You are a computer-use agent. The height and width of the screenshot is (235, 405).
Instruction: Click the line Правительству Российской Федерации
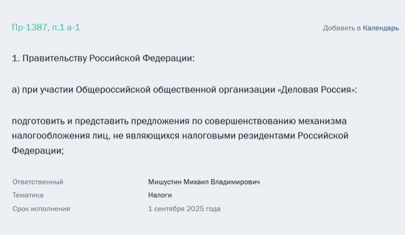tap(103, 59)
